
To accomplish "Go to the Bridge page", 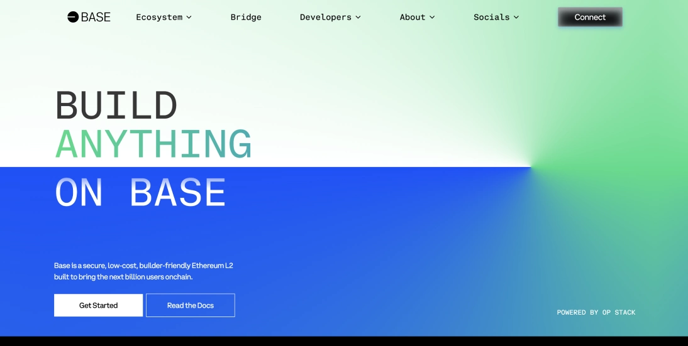I will coord(246,17).
